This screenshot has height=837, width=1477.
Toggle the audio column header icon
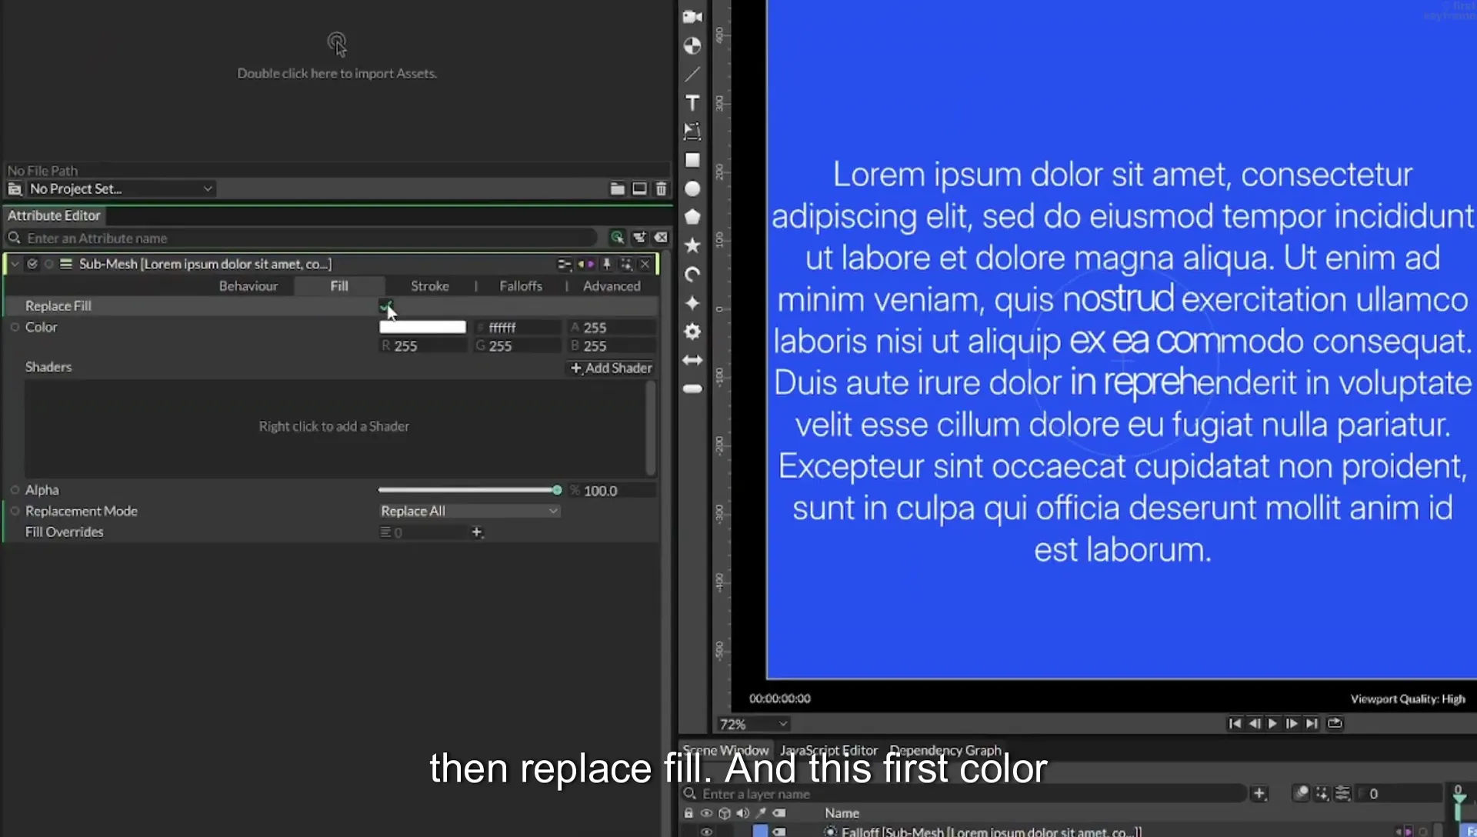[742, 813]
